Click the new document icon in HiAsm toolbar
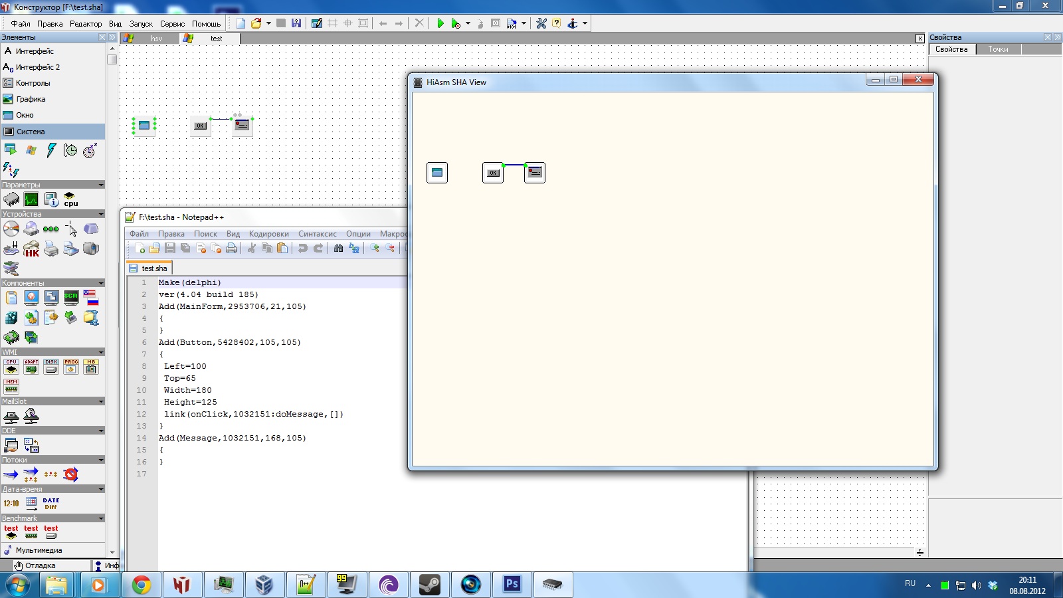This screenshot has height=598, width=1063. 241,23
